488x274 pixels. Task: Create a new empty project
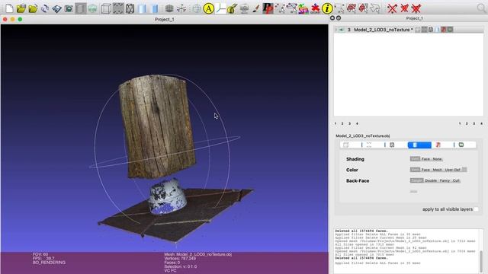coord(9,8)
